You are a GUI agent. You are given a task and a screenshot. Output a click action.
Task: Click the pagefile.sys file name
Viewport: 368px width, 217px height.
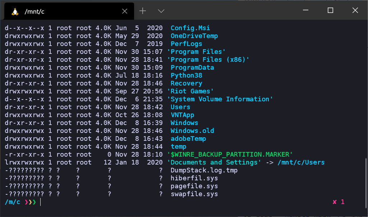(194, 186)
